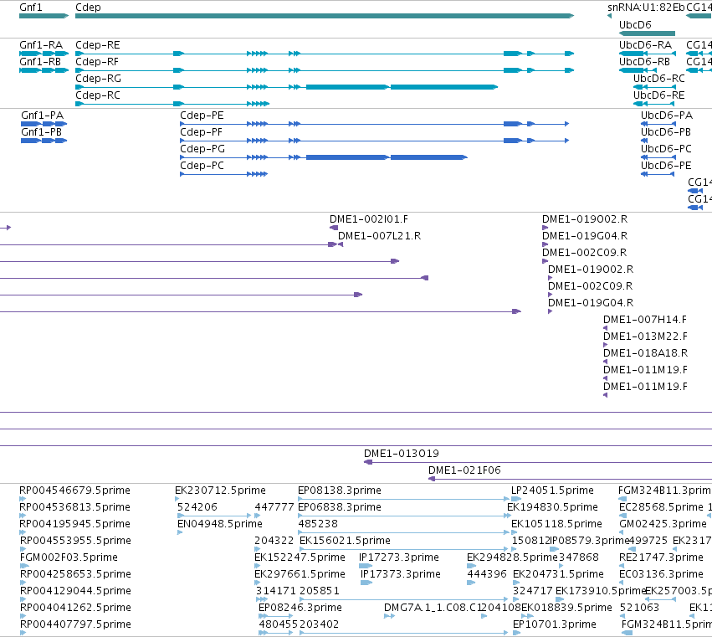Select the large exon block of Cdep-RG

coord(402,87)
